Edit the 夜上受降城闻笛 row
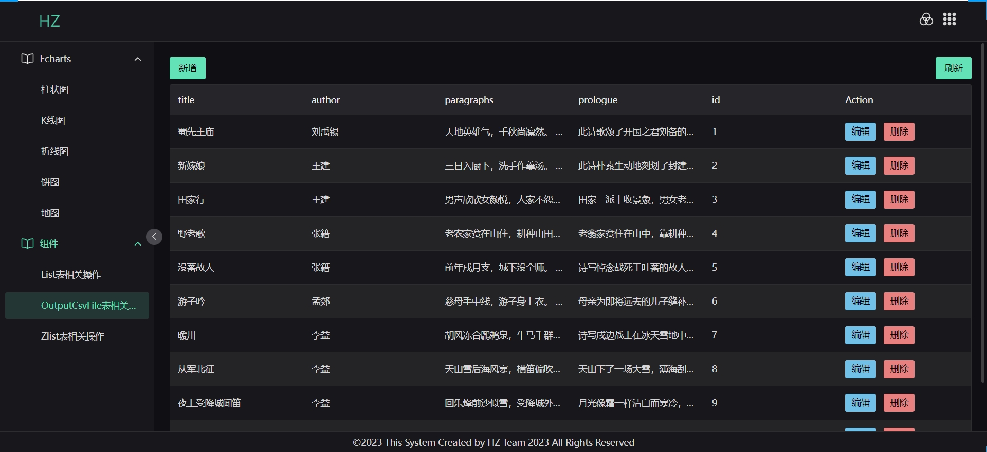This screenshot has width=987, height=452. 861,403
